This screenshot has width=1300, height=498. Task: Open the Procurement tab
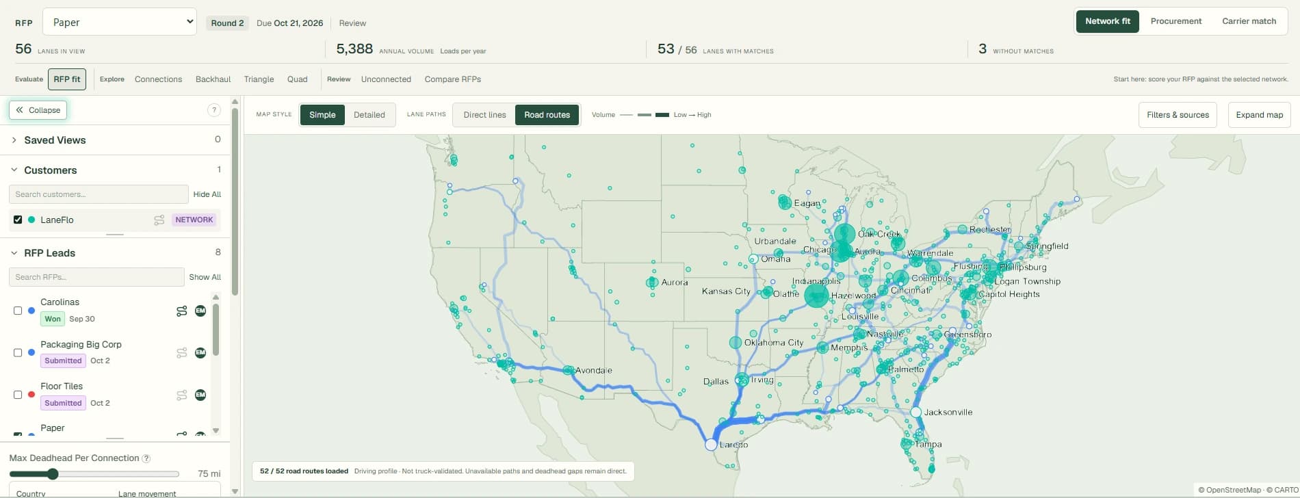coord(1176,21)
